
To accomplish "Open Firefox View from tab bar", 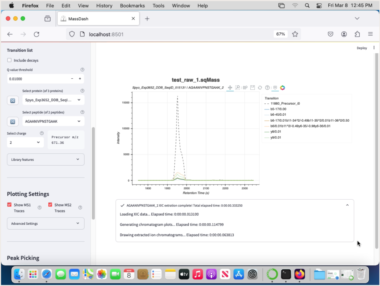I will (47, 19).
